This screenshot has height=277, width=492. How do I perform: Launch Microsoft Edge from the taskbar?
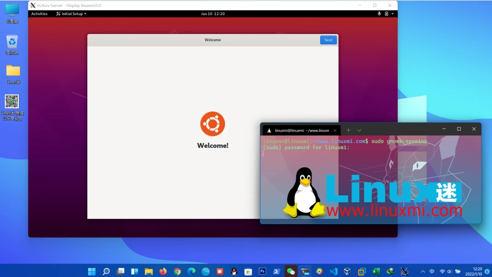pos(192,271)
